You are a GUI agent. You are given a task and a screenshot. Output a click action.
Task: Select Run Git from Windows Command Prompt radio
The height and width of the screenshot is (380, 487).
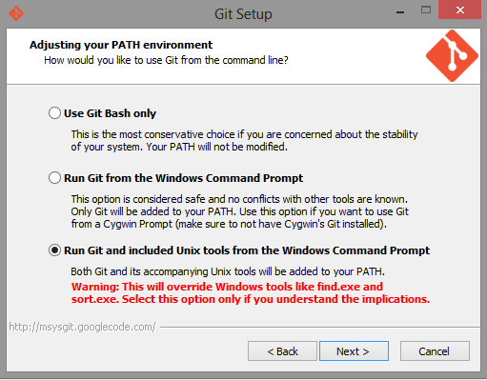pos(54,178)
